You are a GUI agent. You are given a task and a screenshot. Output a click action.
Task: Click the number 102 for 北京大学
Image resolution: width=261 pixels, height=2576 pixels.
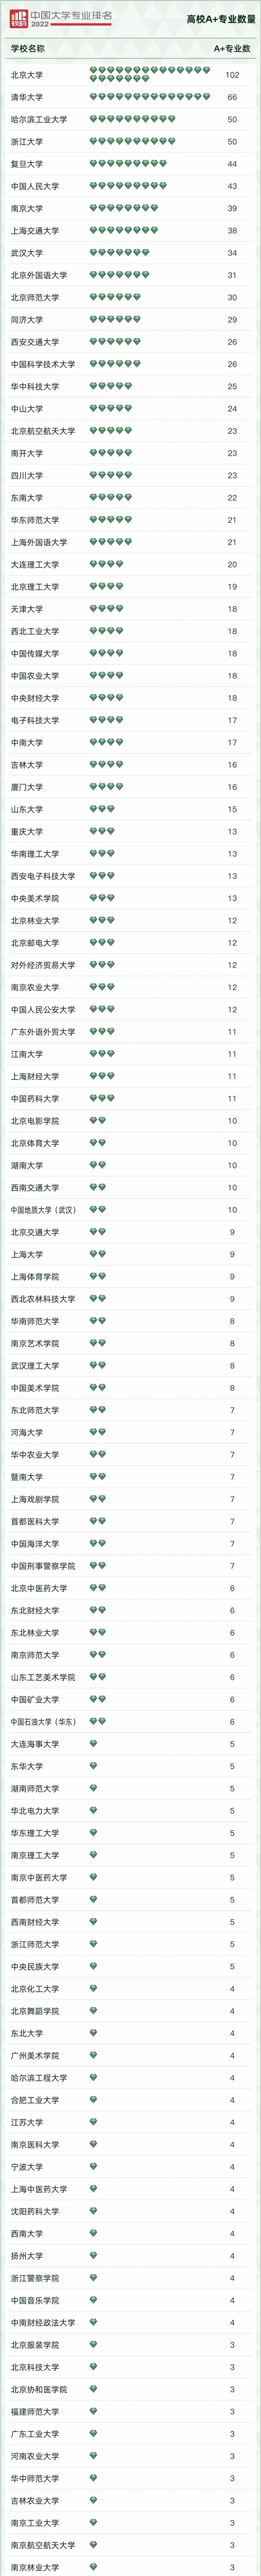tap(232, 75)
